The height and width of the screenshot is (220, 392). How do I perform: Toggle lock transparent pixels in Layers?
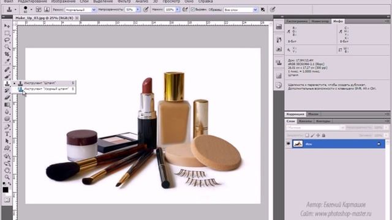(307, 136)
